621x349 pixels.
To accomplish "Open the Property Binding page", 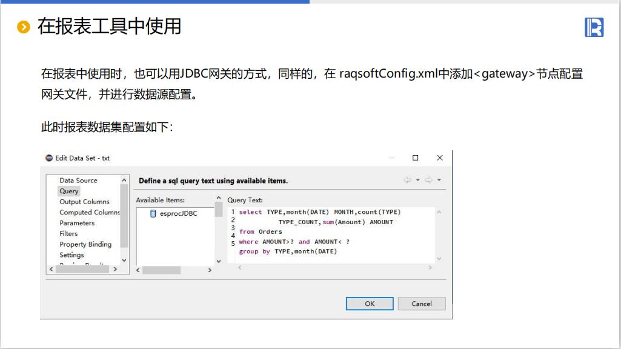I will click(85, 244).
